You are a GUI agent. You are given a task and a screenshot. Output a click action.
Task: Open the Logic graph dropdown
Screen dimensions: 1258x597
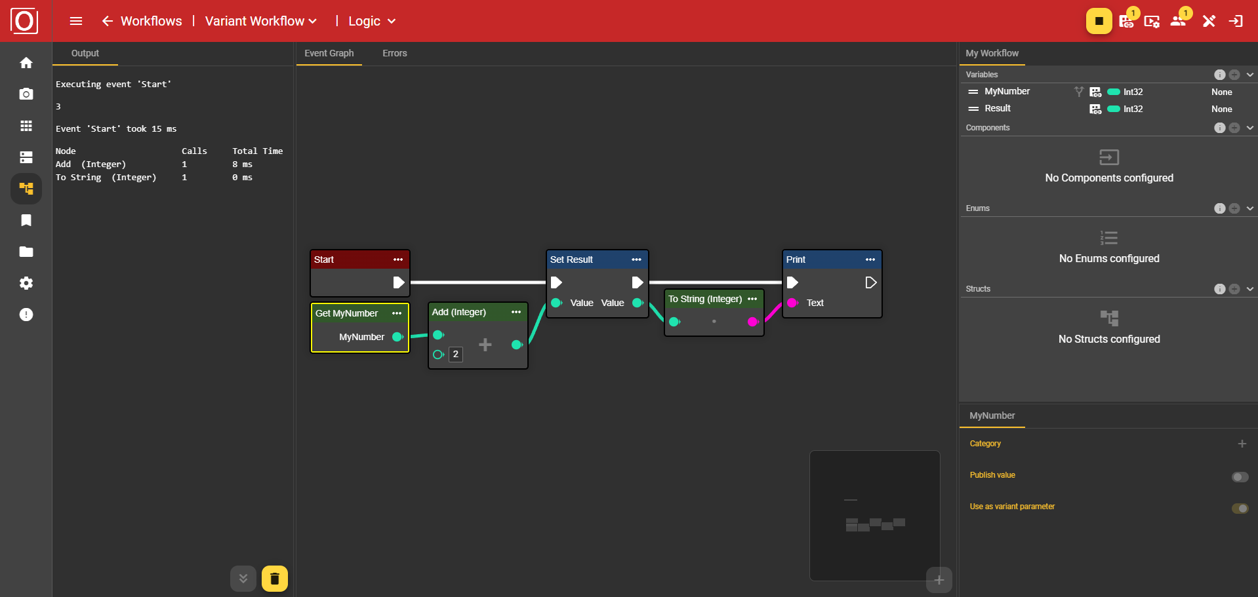392,21
